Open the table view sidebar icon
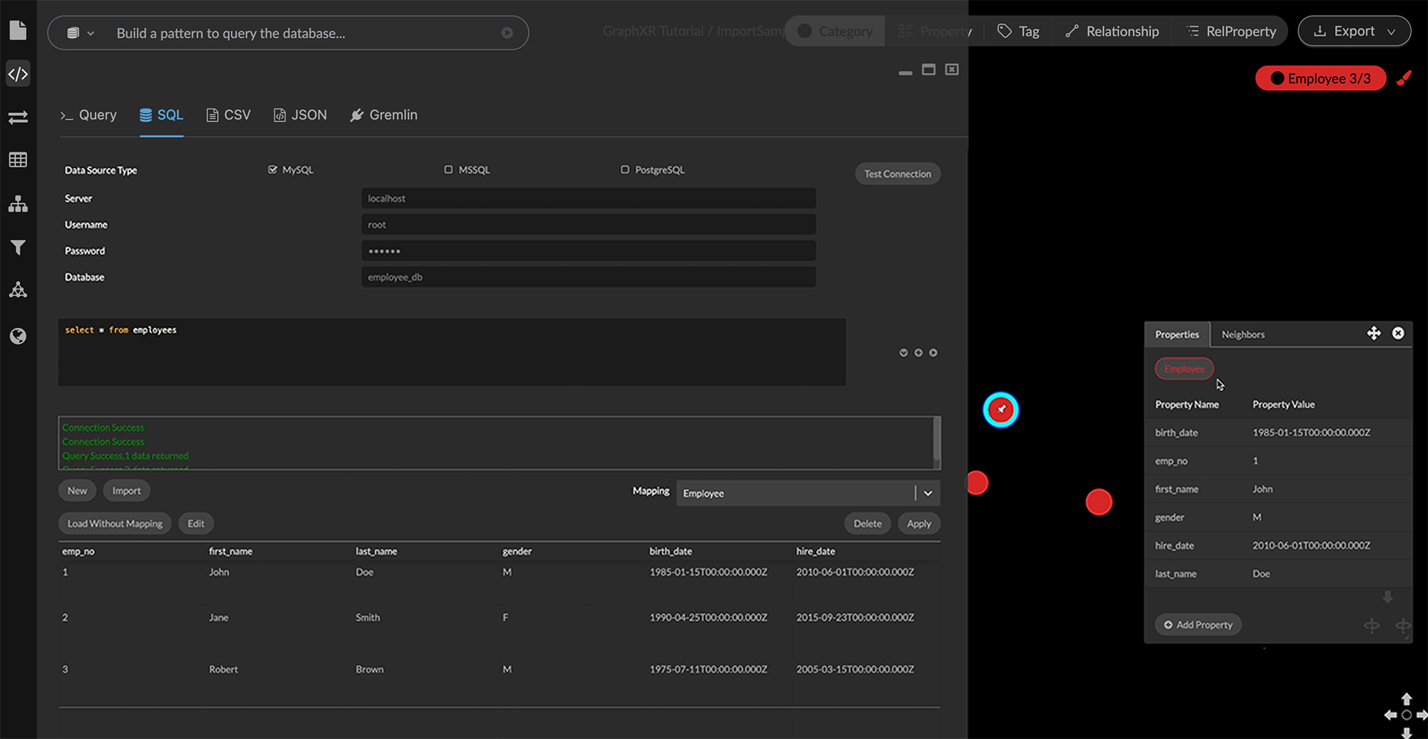 point(18,160)
